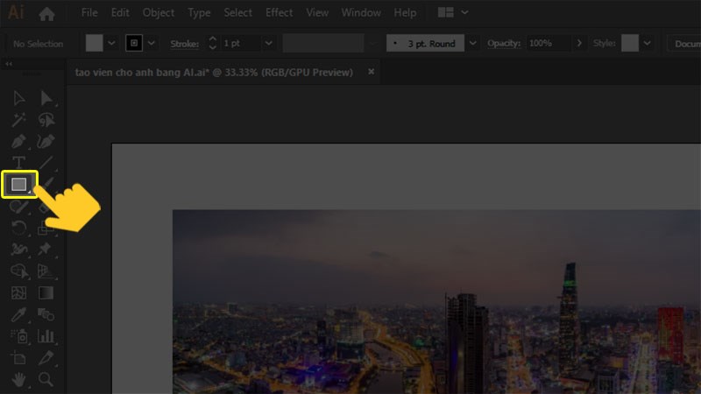Click the Stroke label link
The width and height of the screenshot is (701, 394).
[x=184, y=43]
